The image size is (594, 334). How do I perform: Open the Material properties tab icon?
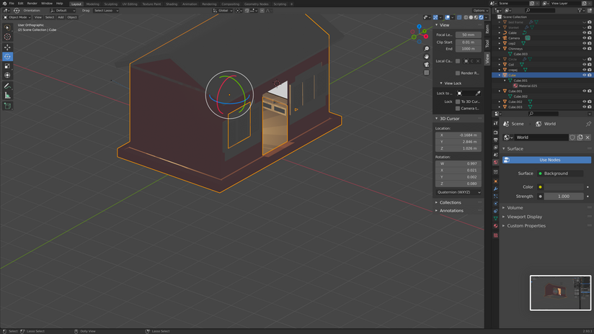coord(495,226)
